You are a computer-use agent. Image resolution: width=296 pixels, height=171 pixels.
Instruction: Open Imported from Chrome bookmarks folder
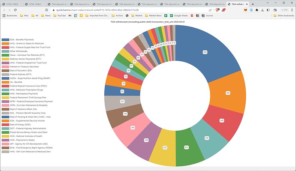point(97,16)
